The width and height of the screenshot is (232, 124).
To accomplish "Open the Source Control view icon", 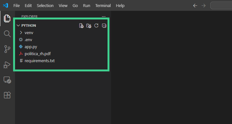I will pyautogui.click(x=7, y=49).
